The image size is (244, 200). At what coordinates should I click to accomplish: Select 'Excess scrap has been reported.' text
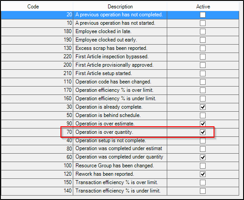[x=112, y=48]
